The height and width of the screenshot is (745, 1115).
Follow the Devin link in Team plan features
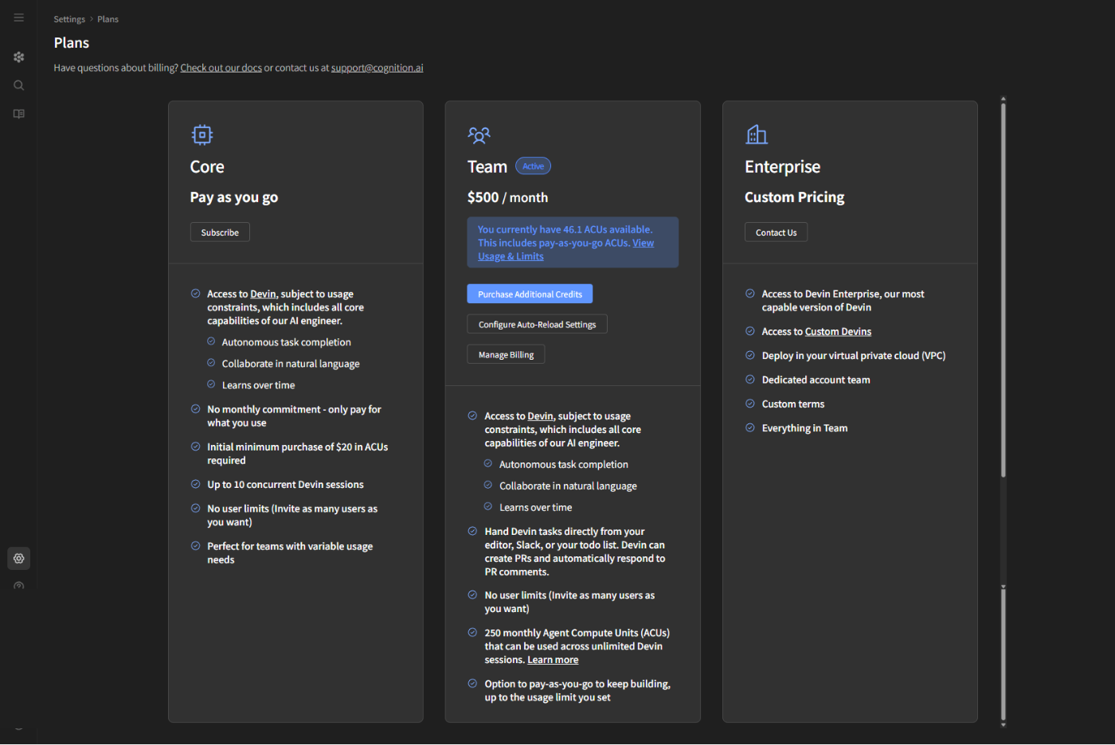coord(540,416)
